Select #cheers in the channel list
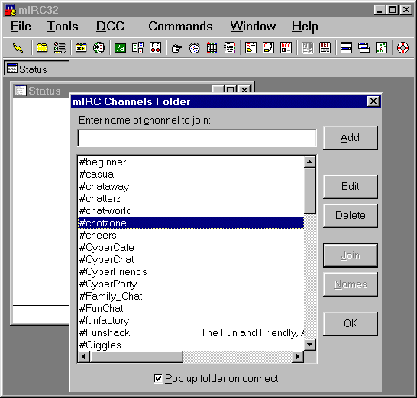417x398 pixels. tap(191, 235)
